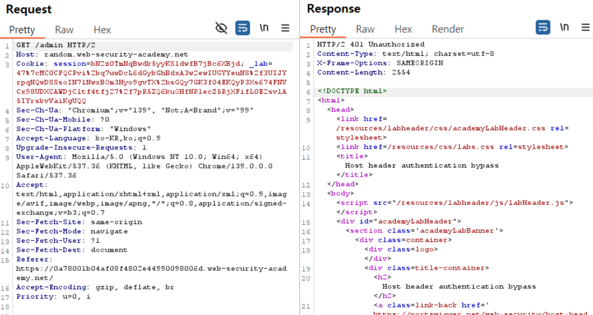Click the Referer URL value in Request

151,273
